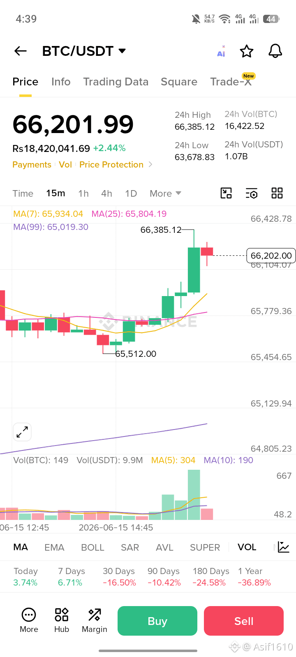The image size is (296, 657).
Task: Open indicator chart icon beside VOL
Action: pos(284,547)
